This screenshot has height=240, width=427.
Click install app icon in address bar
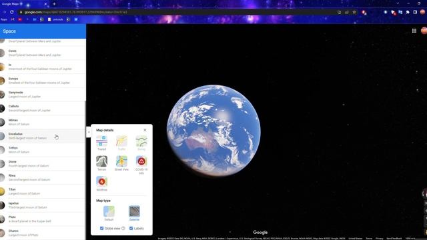(339, 12)
